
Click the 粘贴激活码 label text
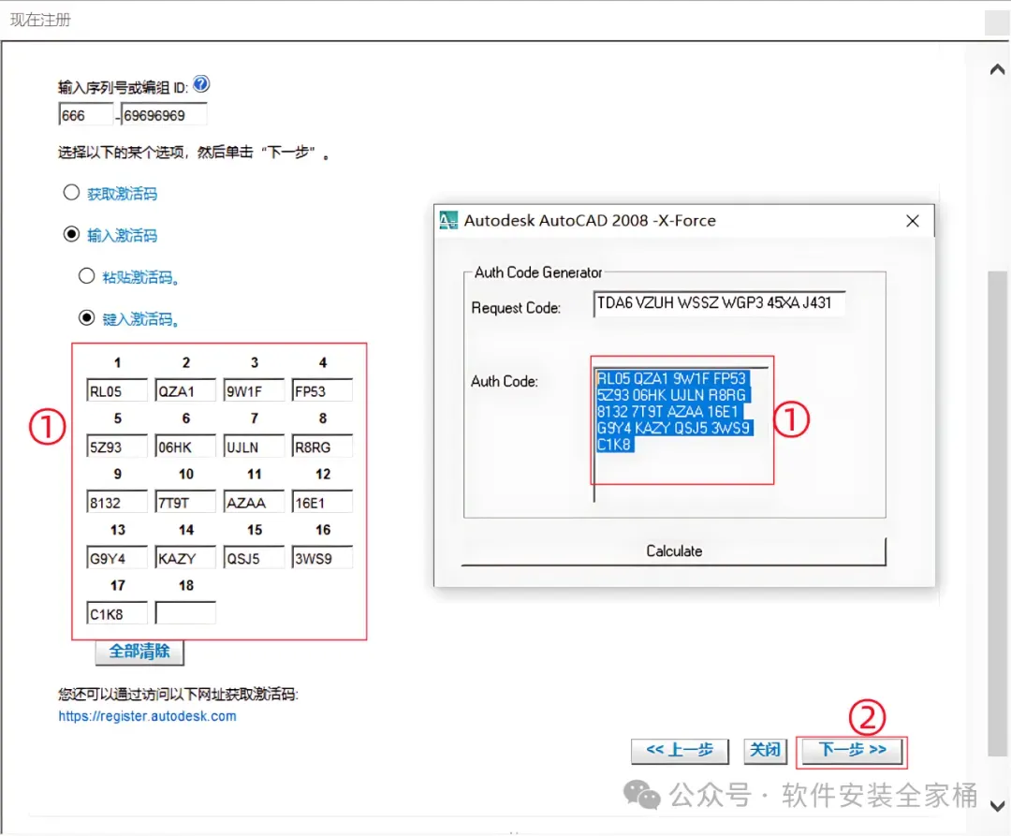click(x=140, y=277)
